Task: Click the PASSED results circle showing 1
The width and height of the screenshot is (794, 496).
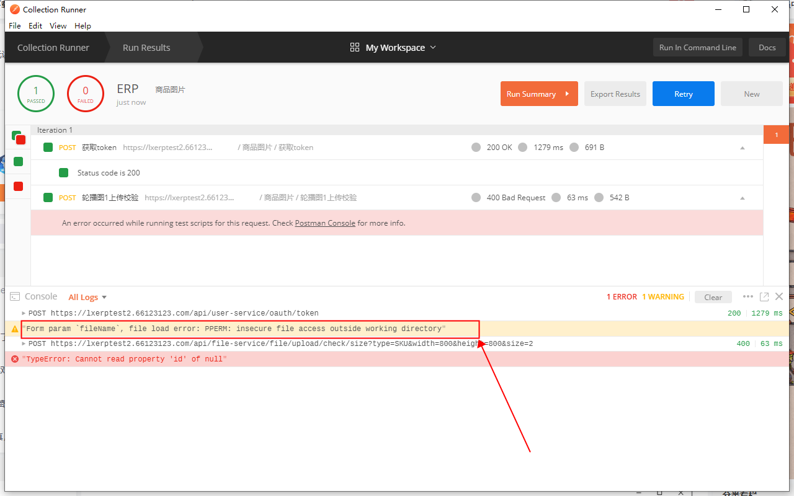Action: pyautogui.click(x=35, y=93)
